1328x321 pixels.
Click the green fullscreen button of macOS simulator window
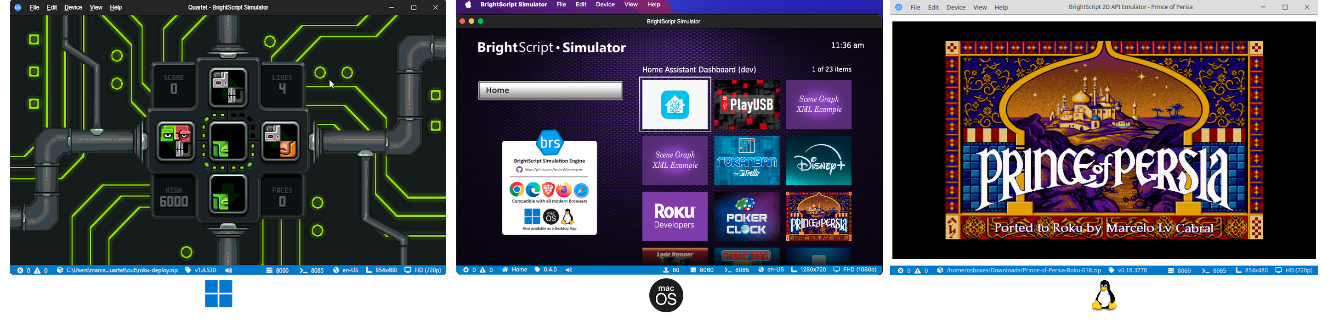(x=481, y=22)
